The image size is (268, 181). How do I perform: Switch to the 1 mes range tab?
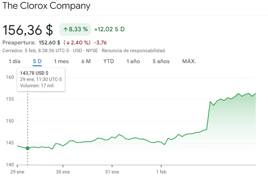pos(61,61)
